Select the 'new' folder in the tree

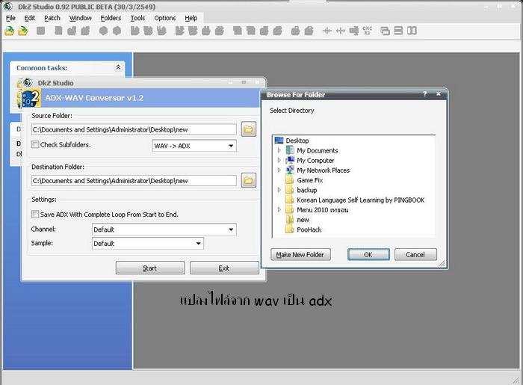coord(303,220)
